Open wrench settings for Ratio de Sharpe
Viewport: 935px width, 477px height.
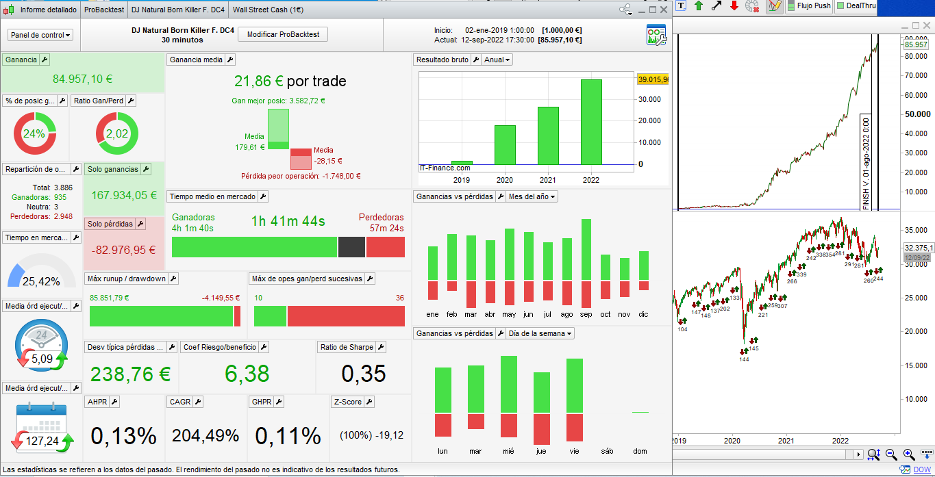coord(381,347)
